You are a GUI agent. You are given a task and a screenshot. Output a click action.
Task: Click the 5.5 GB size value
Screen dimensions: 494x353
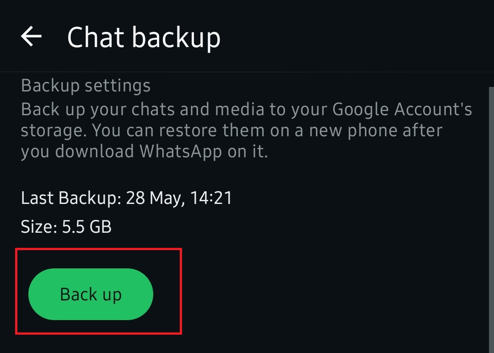(86, 227)
